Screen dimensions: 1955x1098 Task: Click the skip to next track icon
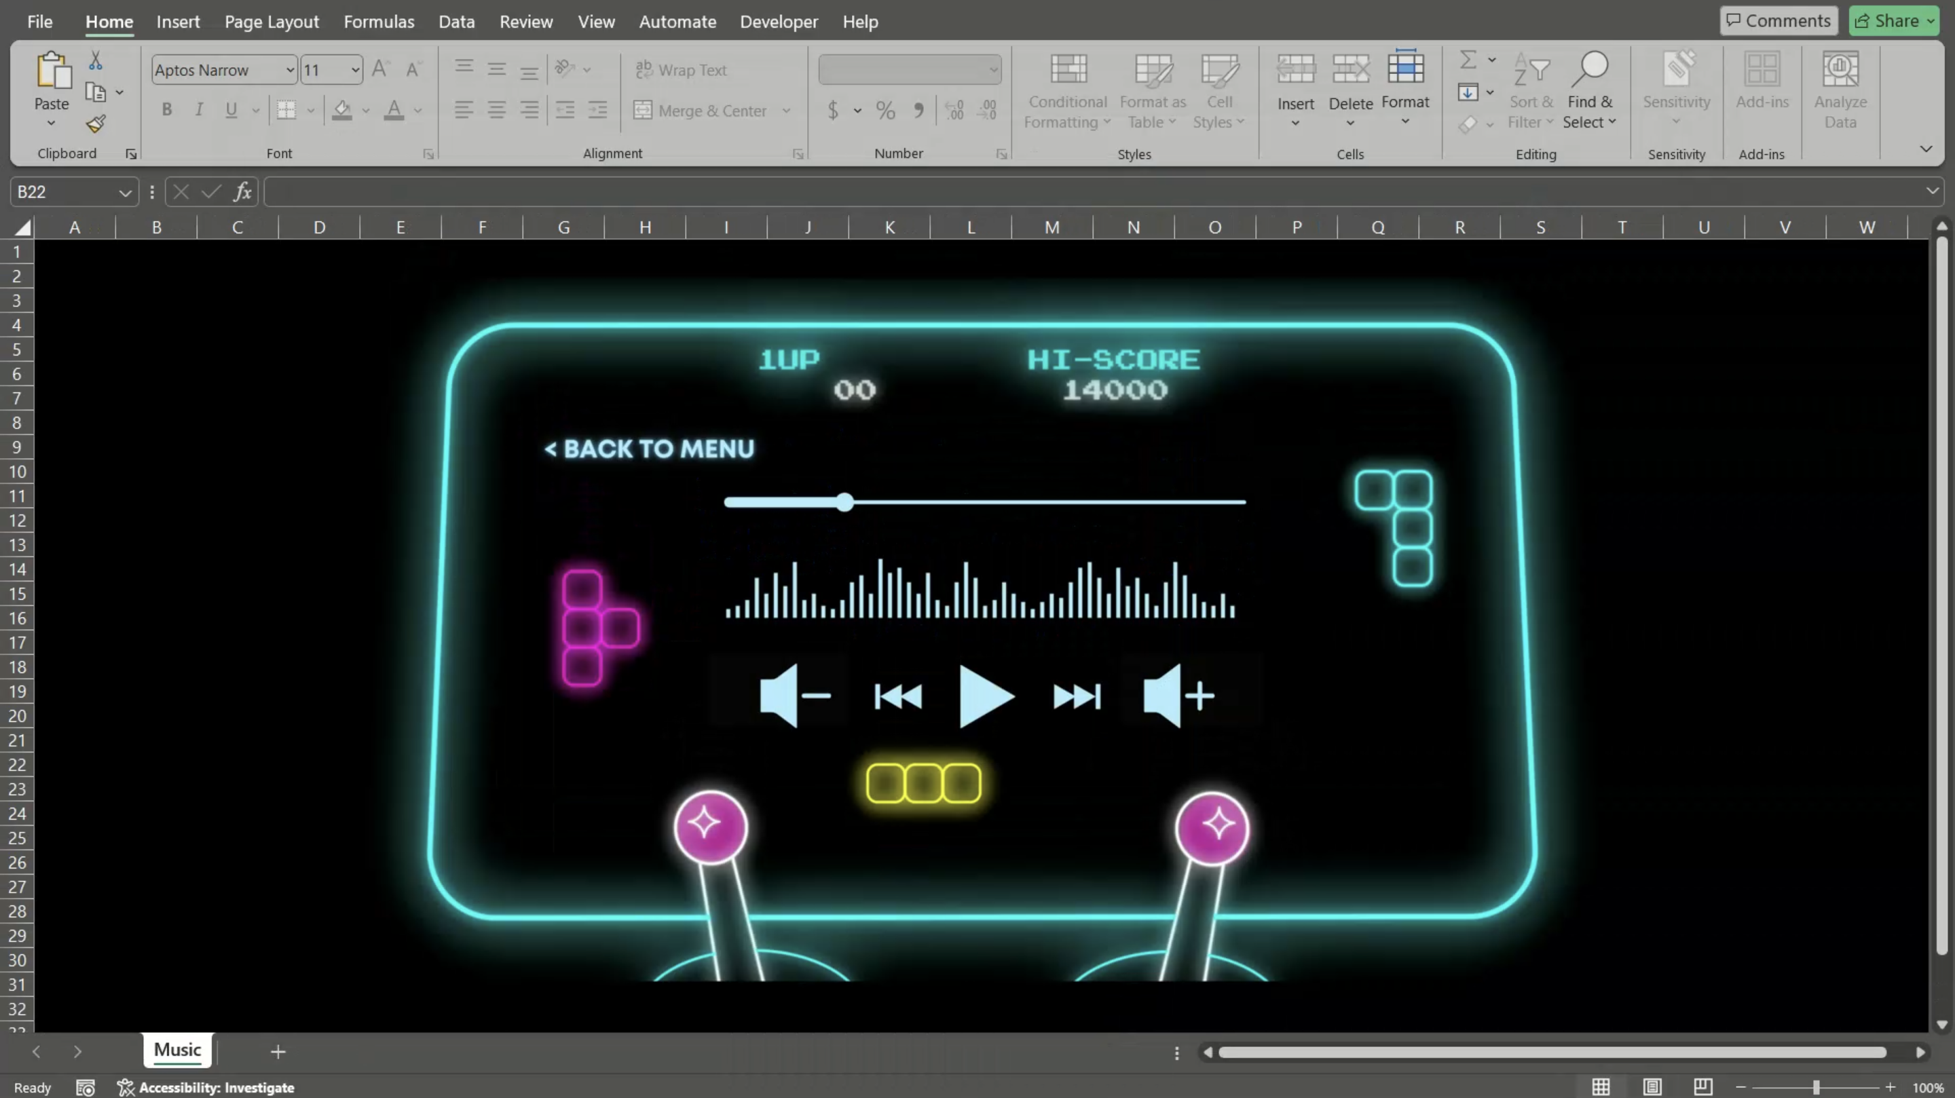(x=1076, y=696)
